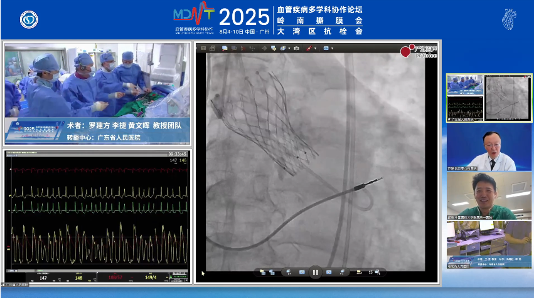Click the leftmost folder icon in playback bar
This screenshot has width=534, height=298.
[x=262, y=272]
